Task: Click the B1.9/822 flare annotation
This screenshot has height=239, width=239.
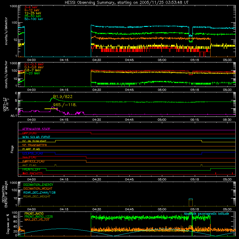Action: click(x=63, y=96)
